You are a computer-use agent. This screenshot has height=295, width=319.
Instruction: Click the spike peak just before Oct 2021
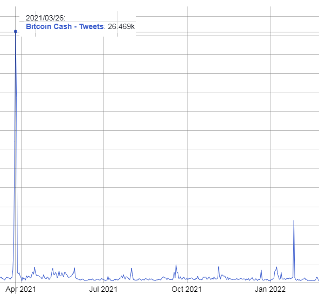pos(176,265)
